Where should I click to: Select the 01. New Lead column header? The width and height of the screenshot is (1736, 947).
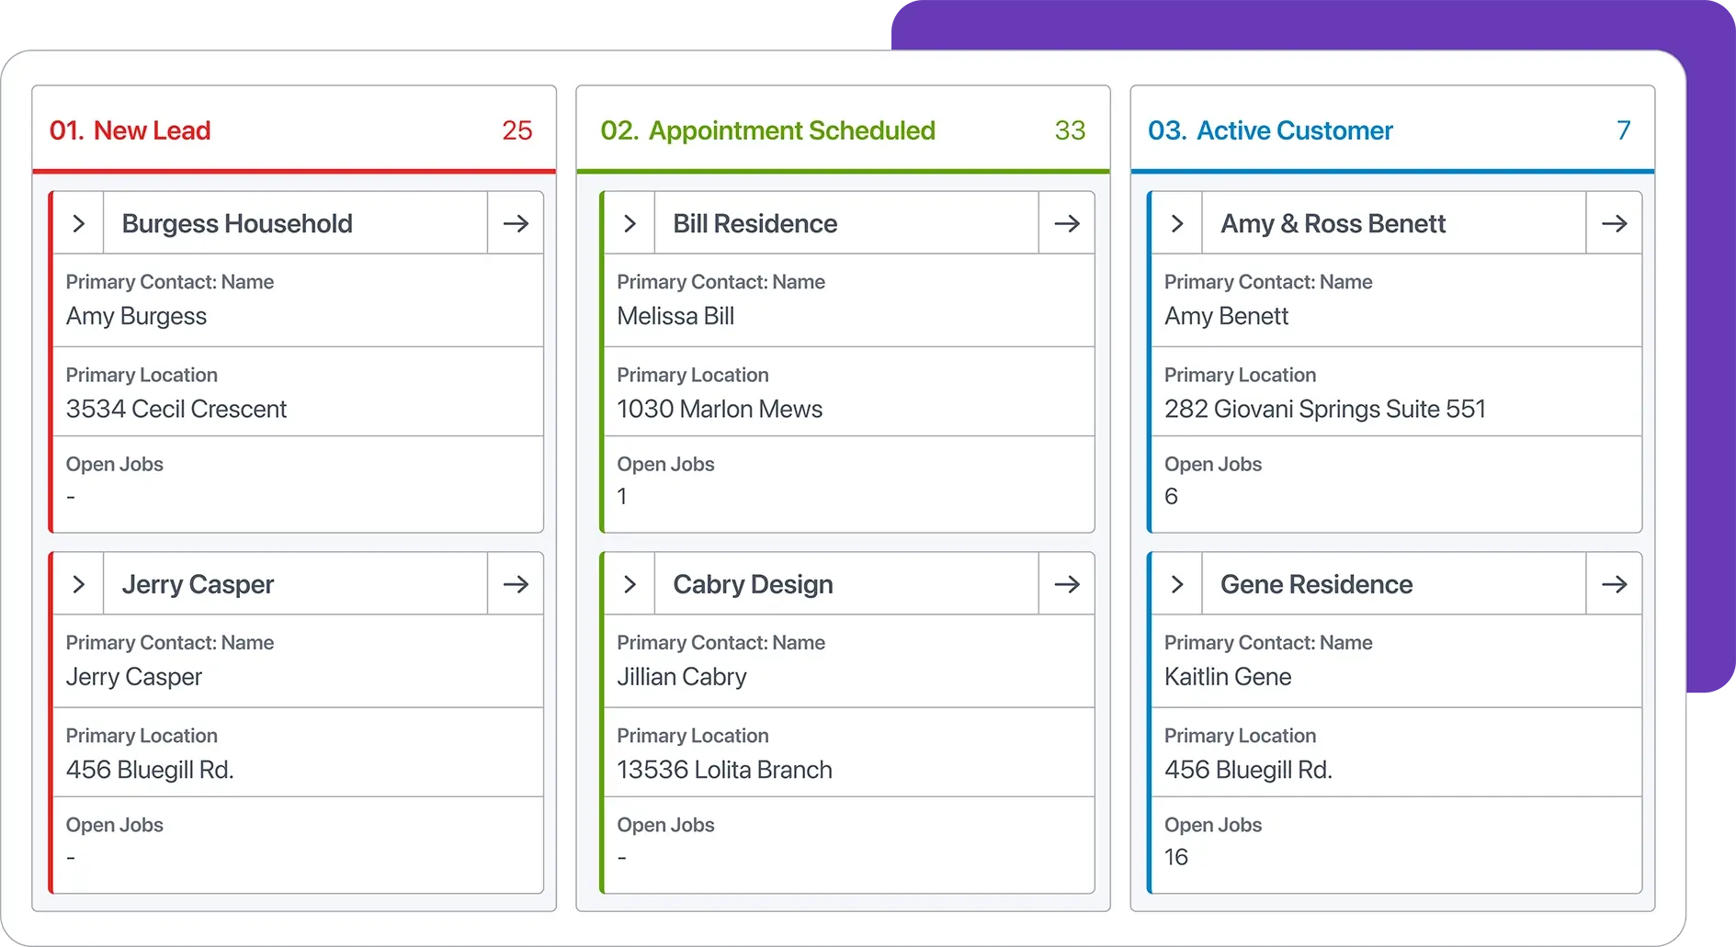tap(130, 130)
